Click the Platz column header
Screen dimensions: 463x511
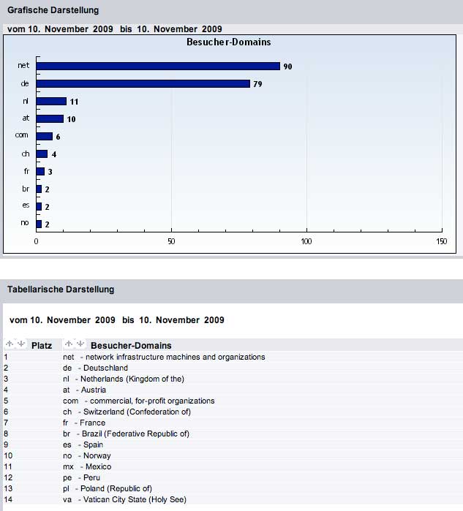click(x=41, y=345)
